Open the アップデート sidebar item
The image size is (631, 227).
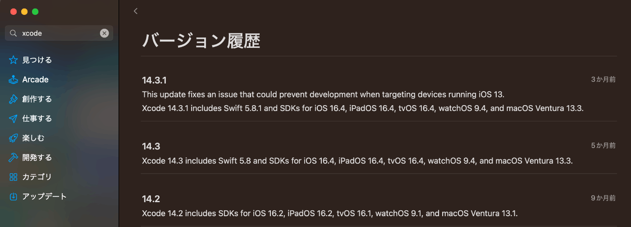tap(45, 196)
